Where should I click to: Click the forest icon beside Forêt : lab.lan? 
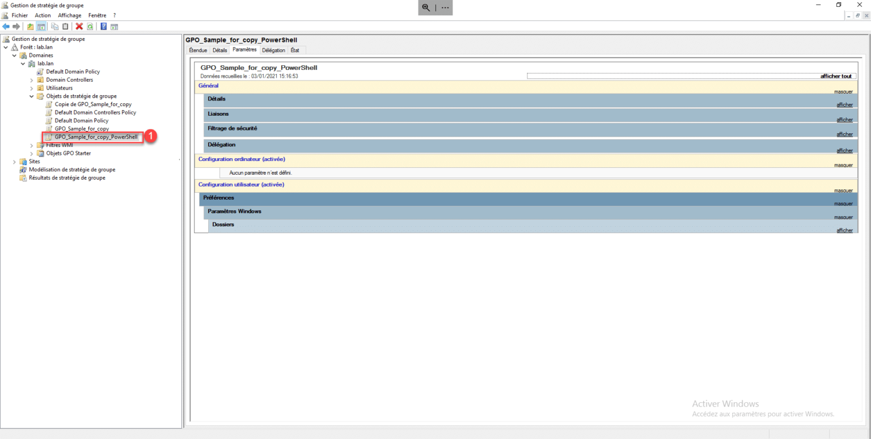click(x=15, y=47)
